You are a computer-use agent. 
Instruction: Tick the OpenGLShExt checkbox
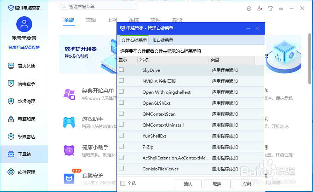121,103
